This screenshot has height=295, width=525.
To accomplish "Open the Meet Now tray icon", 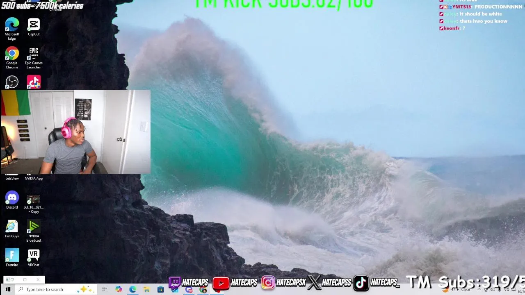I will (486, 289).
